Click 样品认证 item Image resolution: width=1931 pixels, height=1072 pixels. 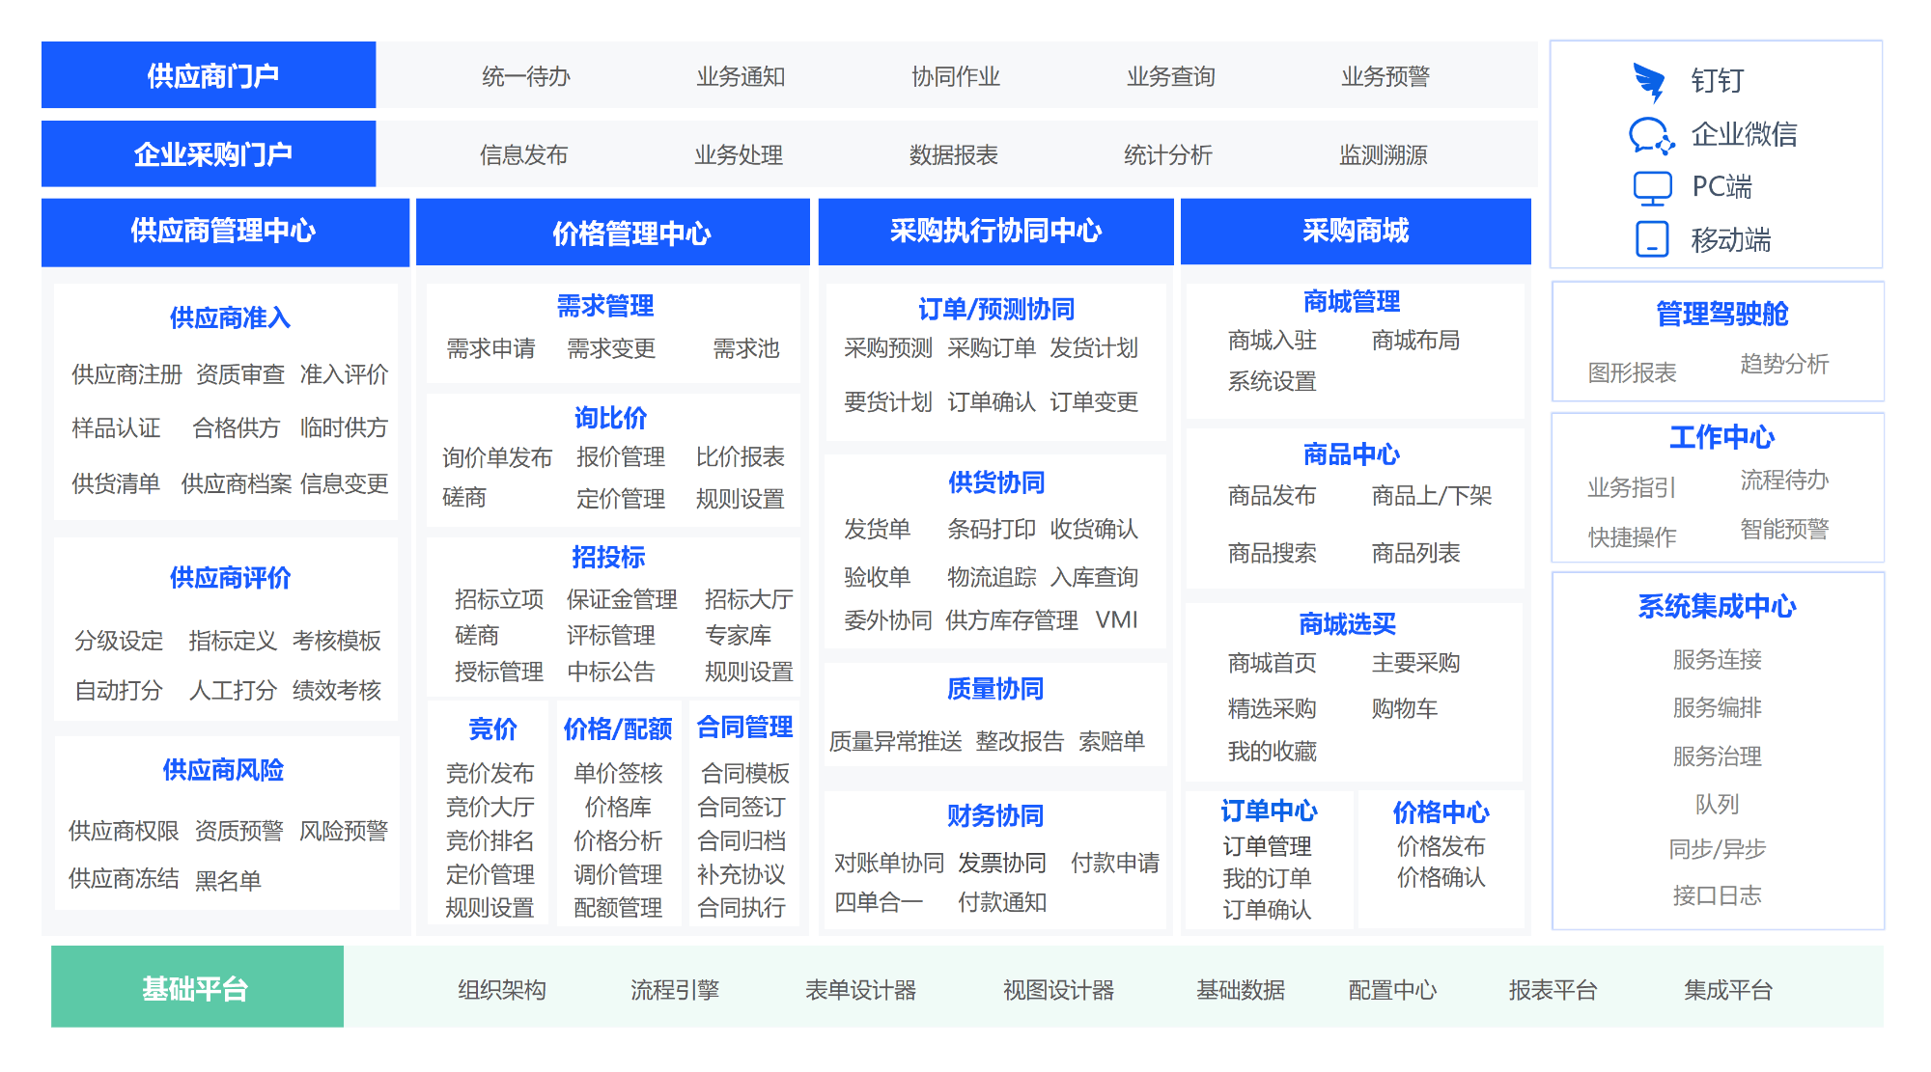(116, 427)
